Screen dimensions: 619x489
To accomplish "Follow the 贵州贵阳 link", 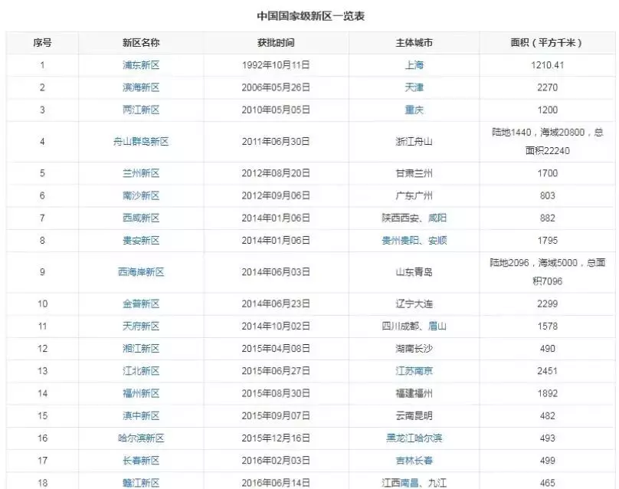I will (401, 241).
